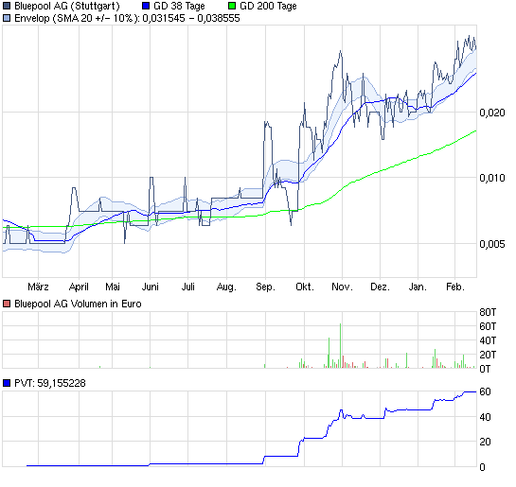
Task: Click the 'Sep.' axis label
Action: [265, 287]
